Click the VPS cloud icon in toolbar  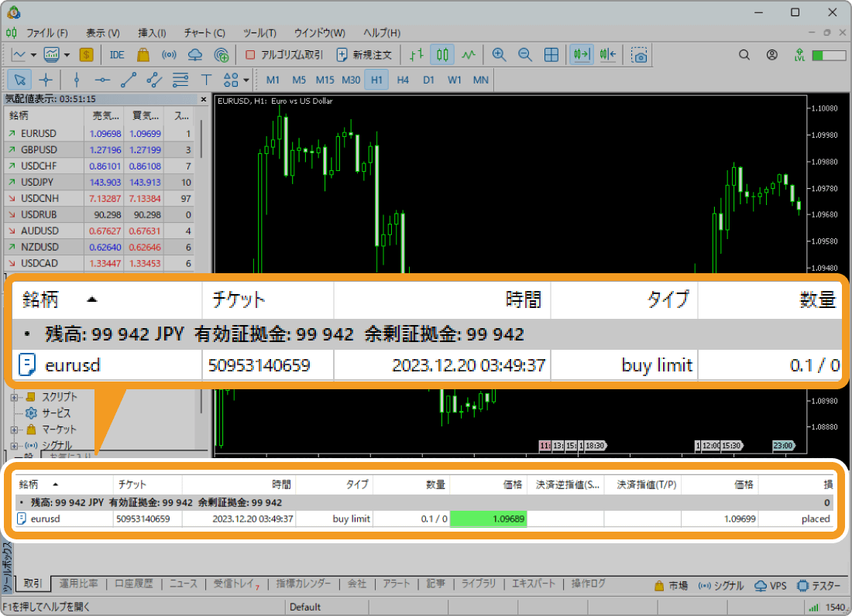(x=195, y=55)
